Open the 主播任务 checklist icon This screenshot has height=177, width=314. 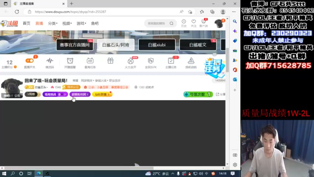click(171, 63)
